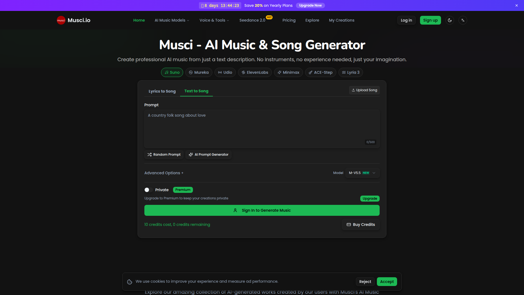Switch to the Lyrics to Song tab
524x295 pixels.
point(162,91)
